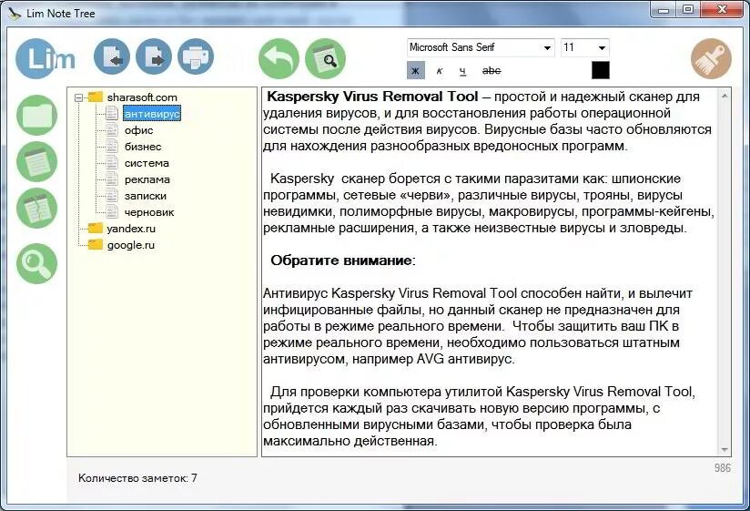Screen dimensions: 750x511
Task: Click the note page icon beside офис
Action: click(x=112, y=129)
